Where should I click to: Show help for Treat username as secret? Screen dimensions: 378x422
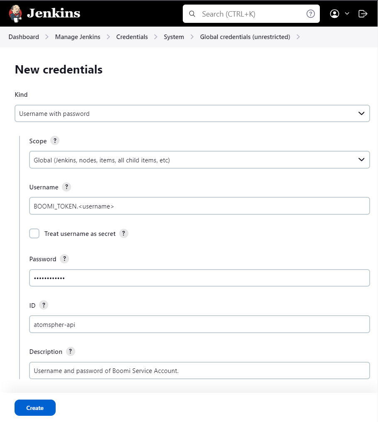(124, 233)
